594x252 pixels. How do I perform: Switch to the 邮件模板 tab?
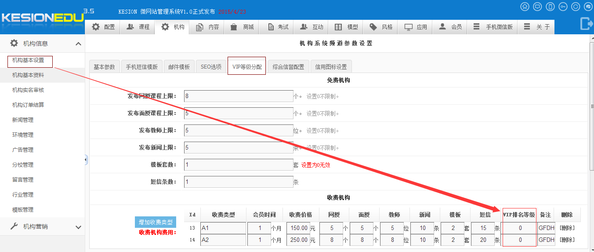coord(179,67)
